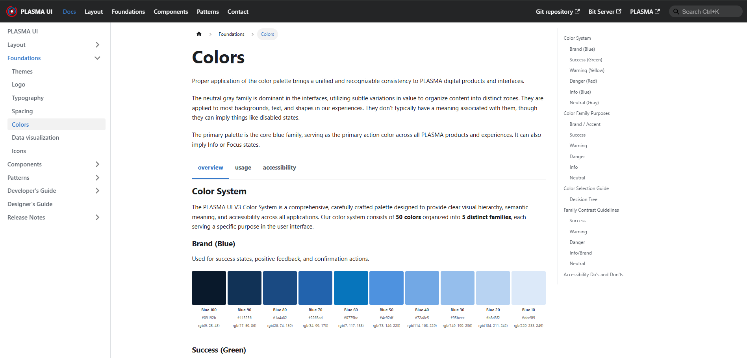The image size is (747, 358).
Task: Switch to the usage tab
Action: pos(243,168)
